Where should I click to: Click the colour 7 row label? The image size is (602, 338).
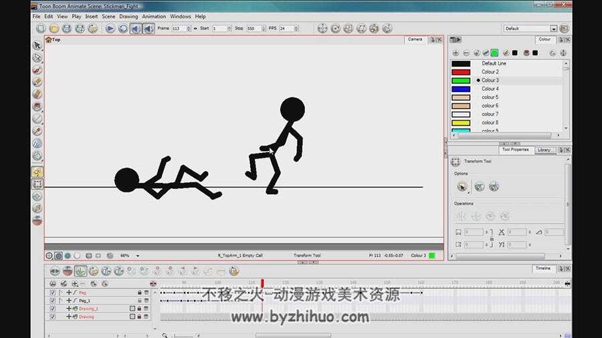[x=490, y=114]
